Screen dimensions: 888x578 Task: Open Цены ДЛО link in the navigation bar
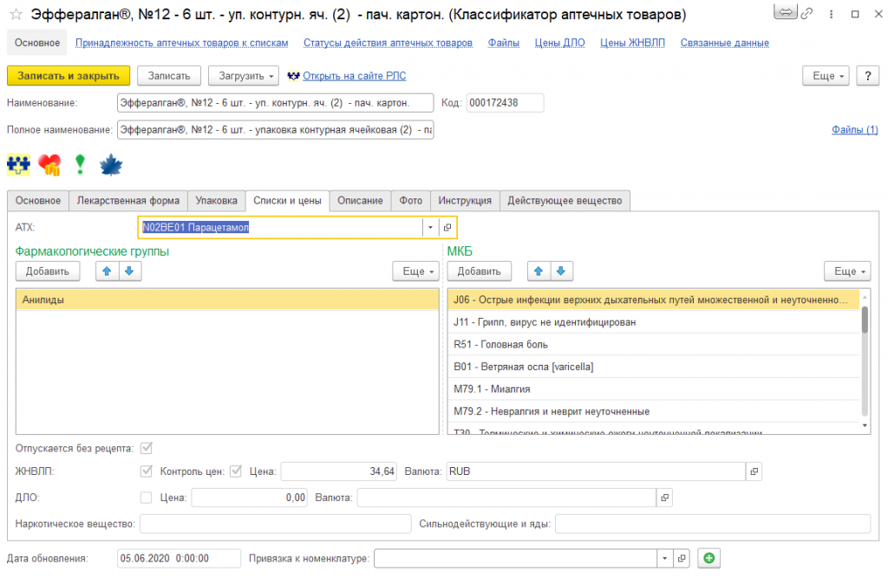tap(559, 43)
